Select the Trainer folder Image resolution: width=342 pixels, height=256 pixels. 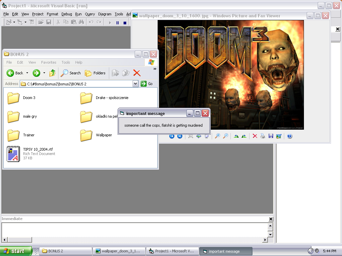[x=21, y=135]
